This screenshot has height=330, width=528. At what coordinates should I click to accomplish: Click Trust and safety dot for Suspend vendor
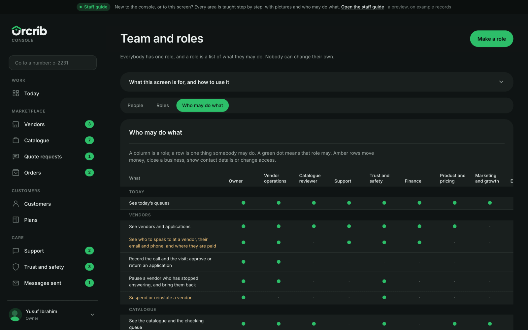[x=384, y=297]
